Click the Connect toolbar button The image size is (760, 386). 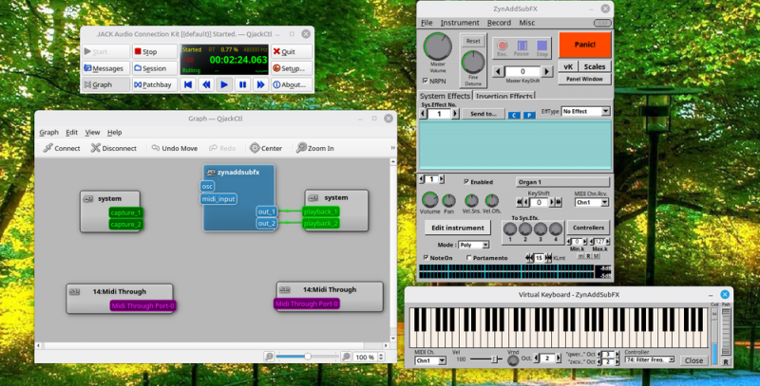pyautogui.click(x=62, y=148)
